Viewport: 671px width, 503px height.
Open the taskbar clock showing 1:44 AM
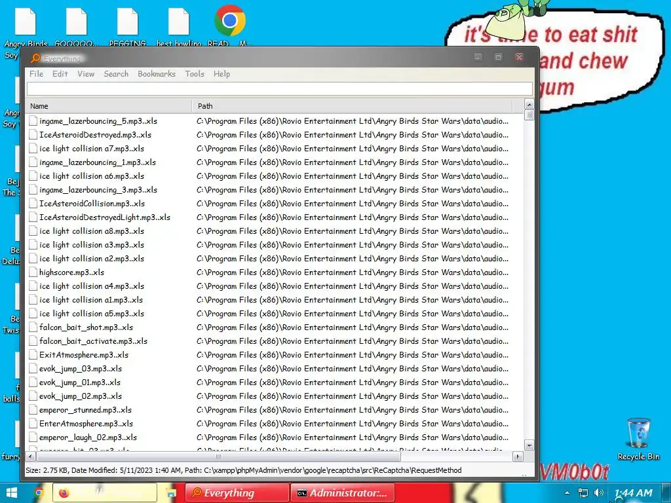tap(634, 493)
